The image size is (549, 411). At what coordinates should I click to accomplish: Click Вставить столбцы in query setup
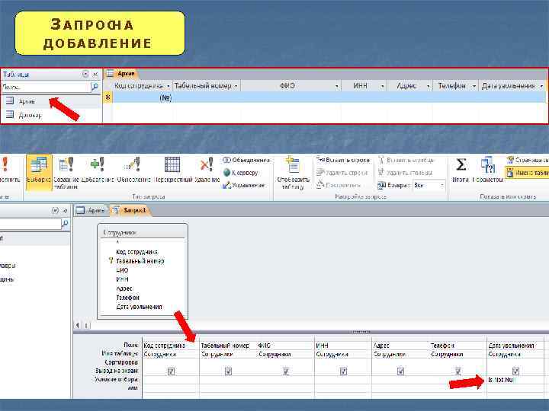pyautogui.click(x=406, y=160)
